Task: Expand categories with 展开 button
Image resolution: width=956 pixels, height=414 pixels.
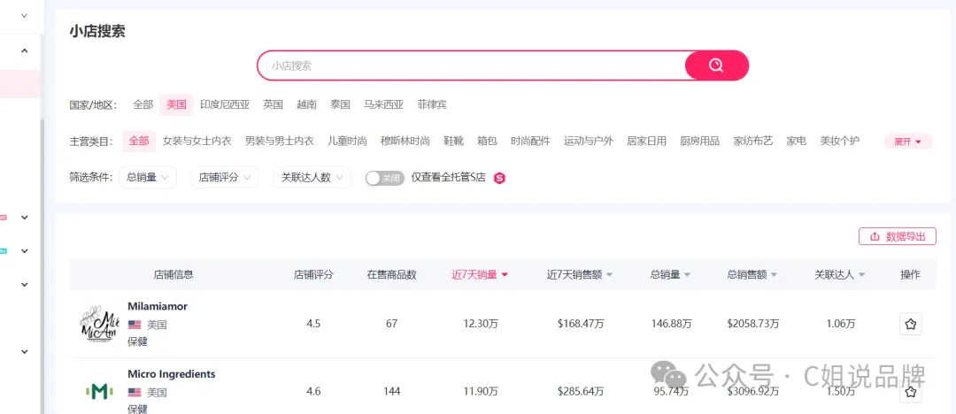Action: pyautogui.click(x=908, y=142)
